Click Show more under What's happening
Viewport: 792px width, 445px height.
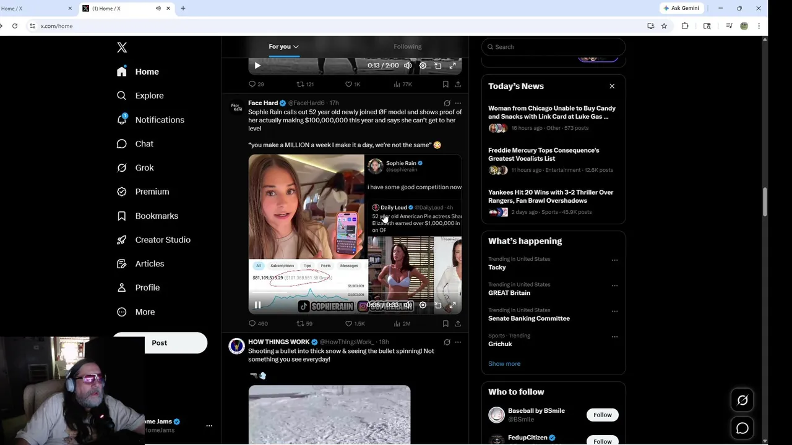coord(504,364)
